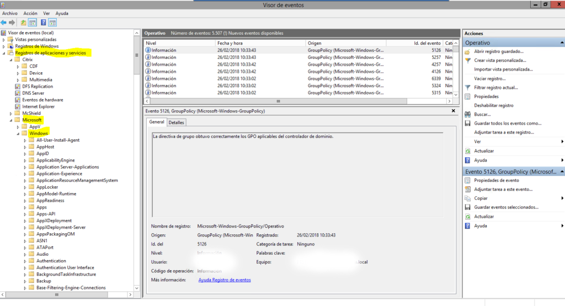Go back with the blue back arrow
Image resolution: width=565 pixels, height=306 pixels.
(4, 23)
